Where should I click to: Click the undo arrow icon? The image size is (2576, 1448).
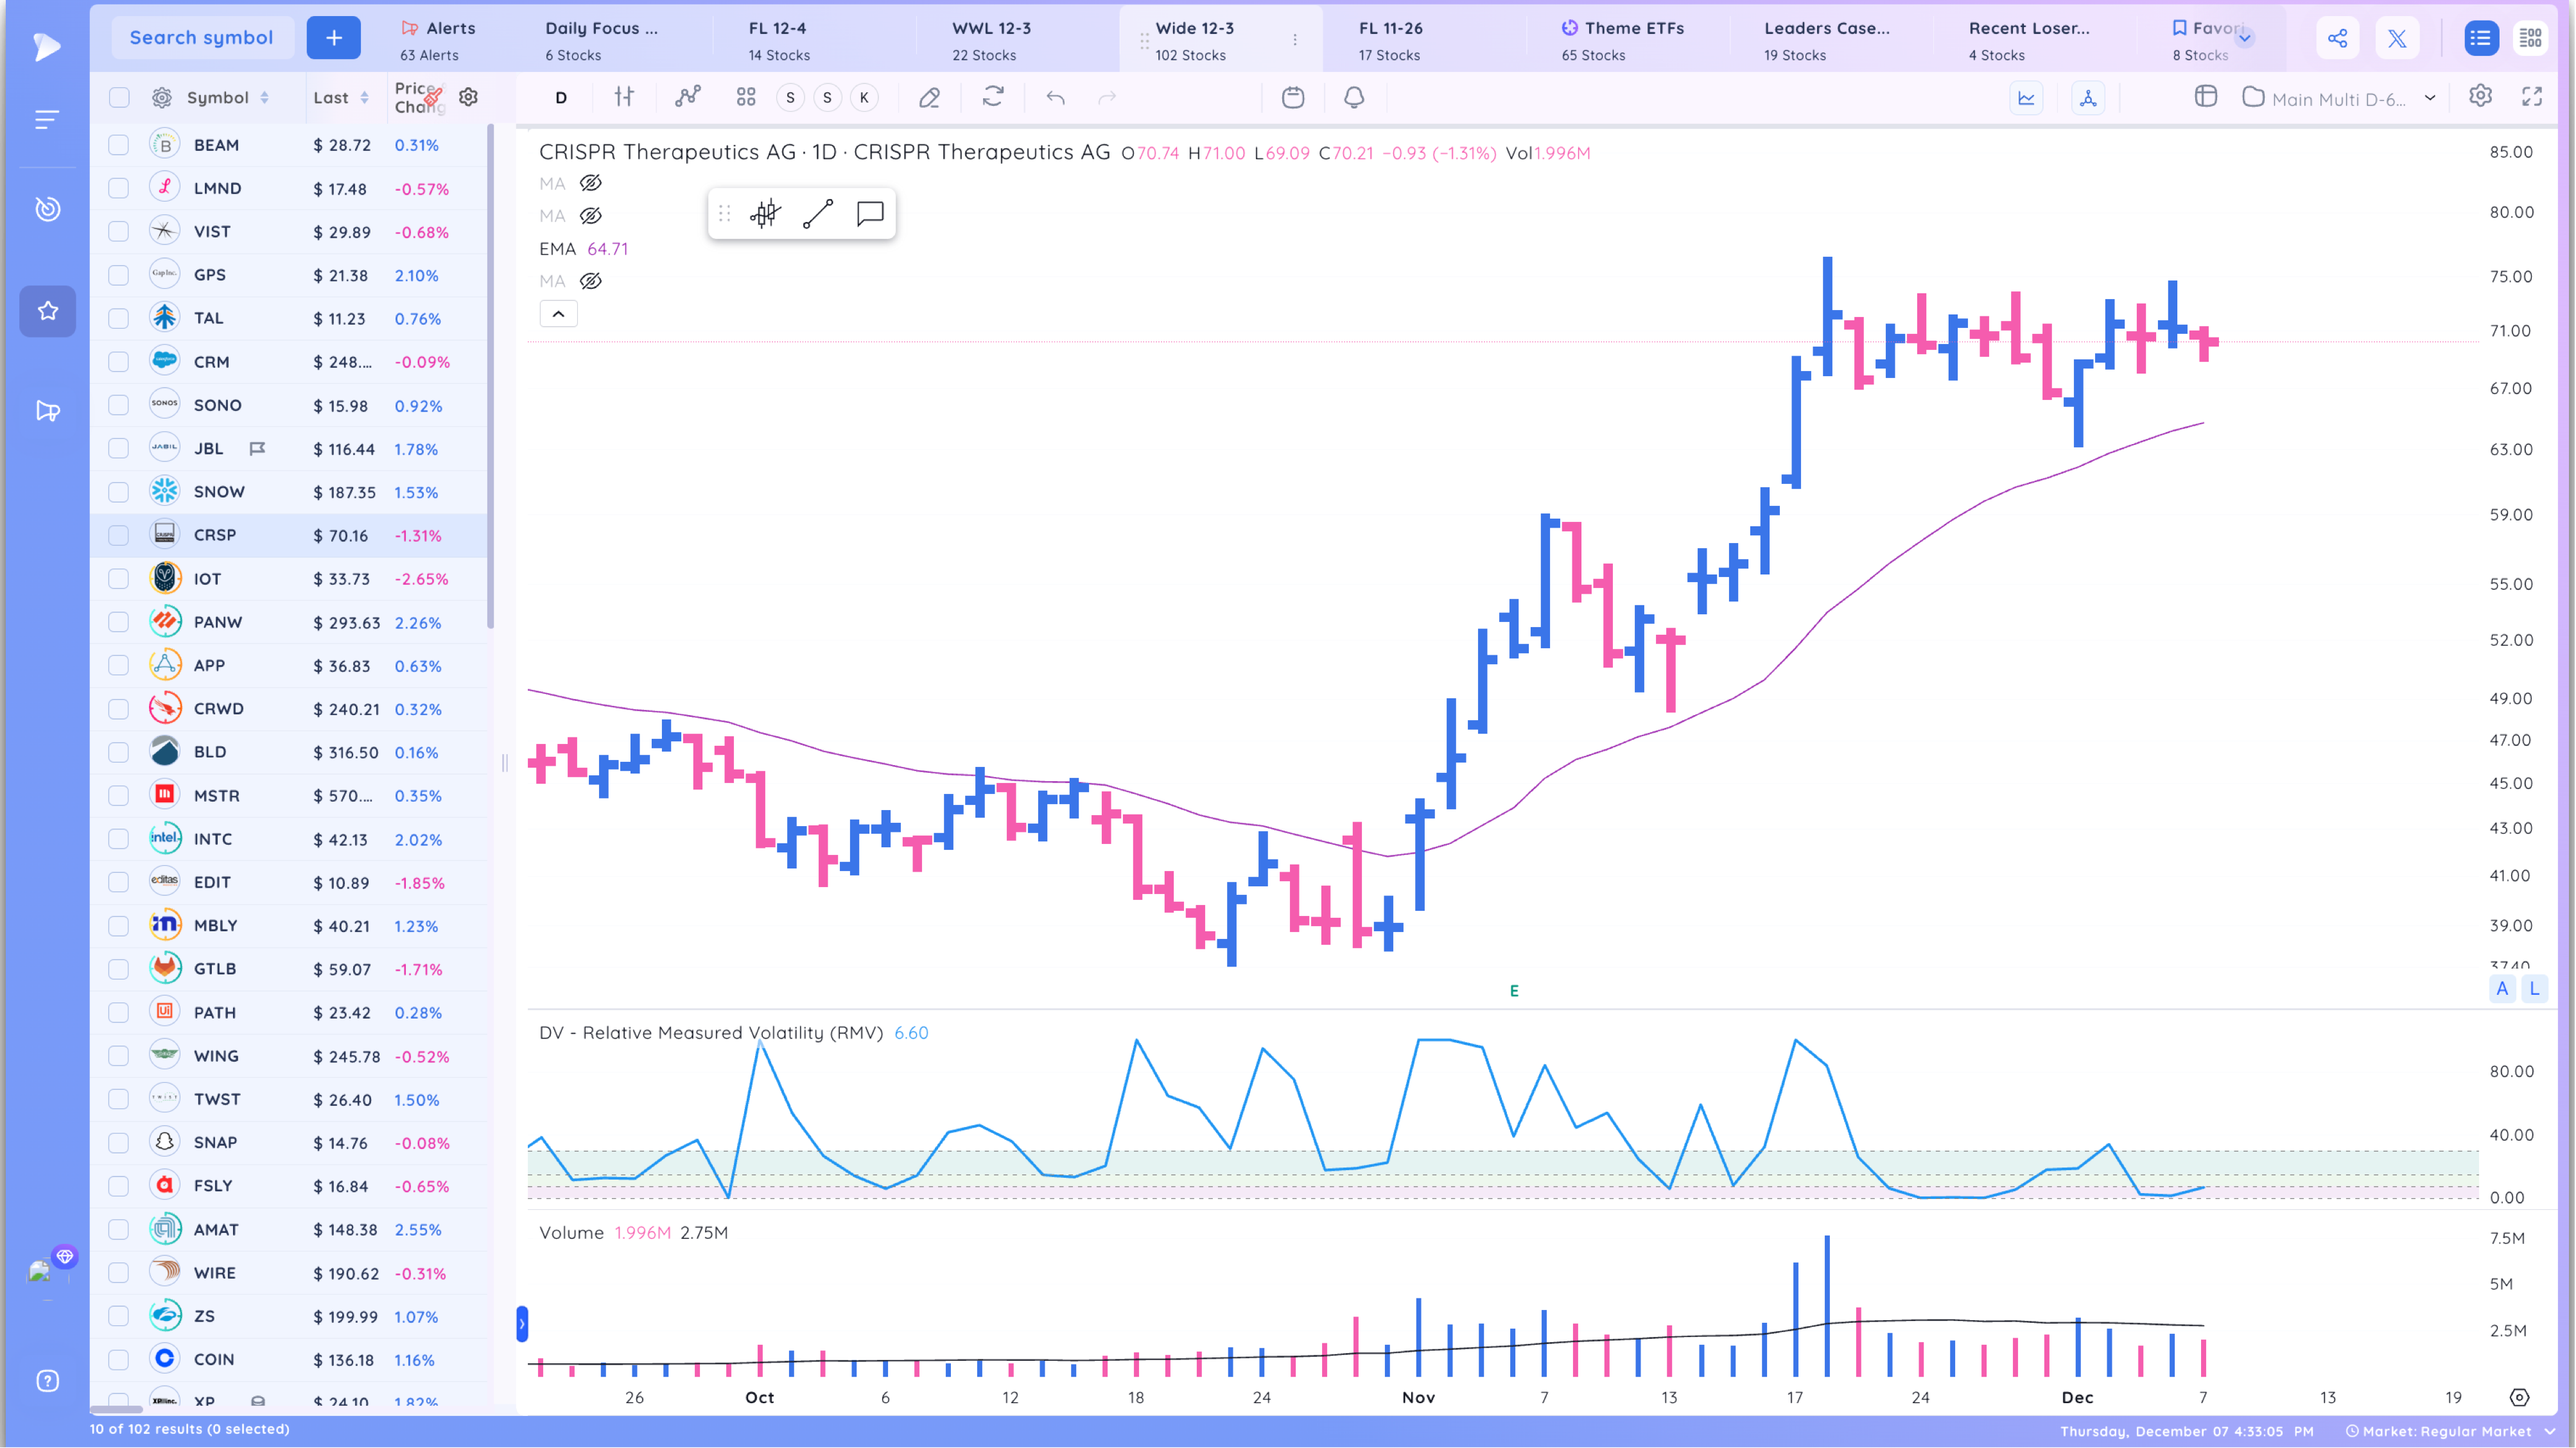tap(1055, 97)
